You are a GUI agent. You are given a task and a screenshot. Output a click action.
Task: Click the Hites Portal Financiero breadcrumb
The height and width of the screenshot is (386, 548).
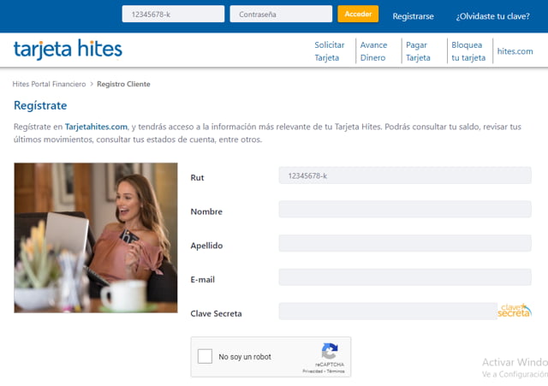(x=49, y=84)
